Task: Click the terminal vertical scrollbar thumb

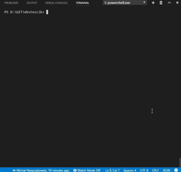Action: pos(180,162)
